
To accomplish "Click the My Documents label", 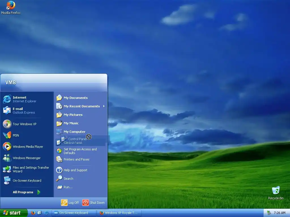I will [76, 97].
